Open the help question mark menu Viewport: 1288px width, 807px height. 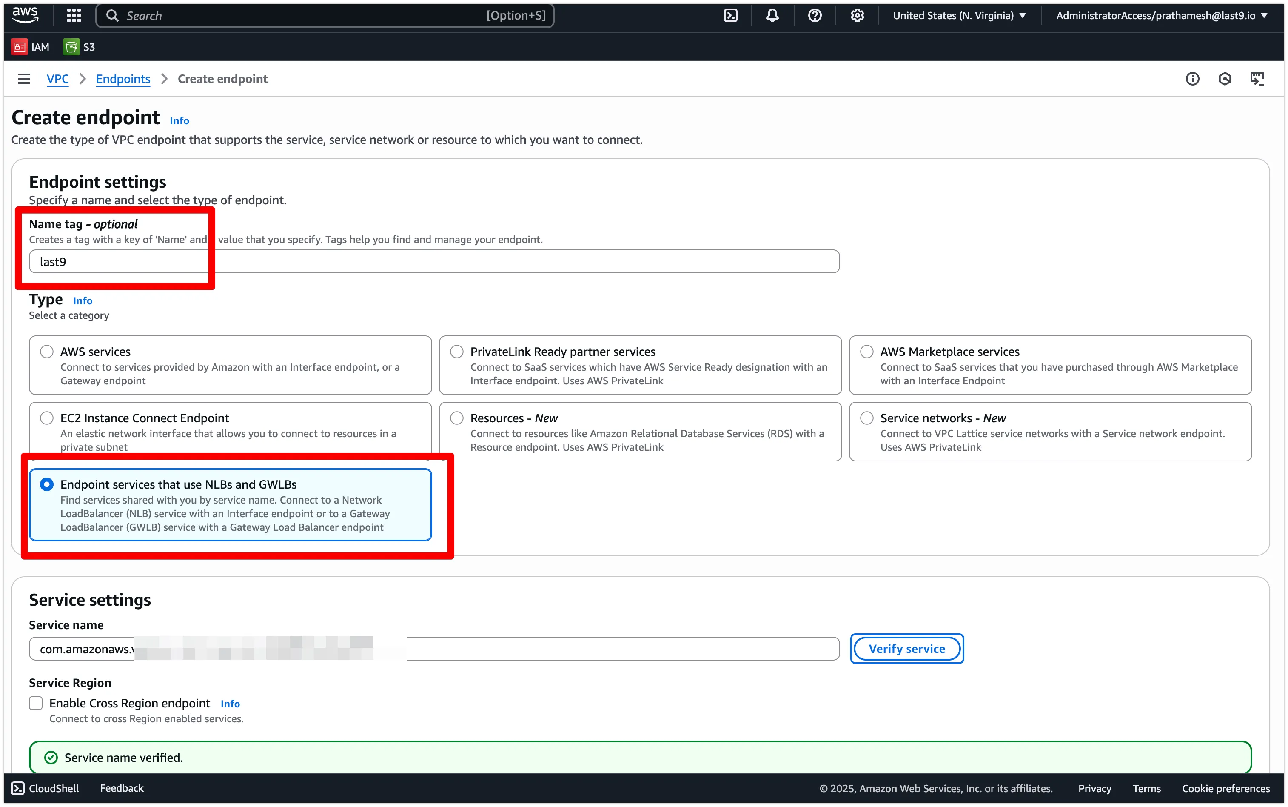[x=815, y=15]
